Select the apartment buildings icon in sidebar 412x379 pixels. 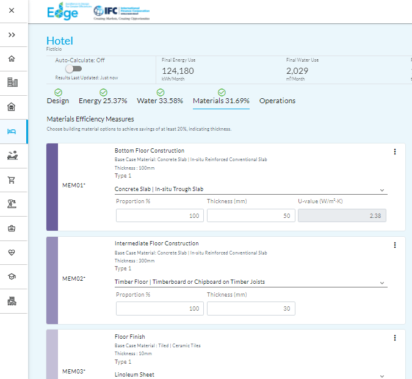[x=12, y=83]
